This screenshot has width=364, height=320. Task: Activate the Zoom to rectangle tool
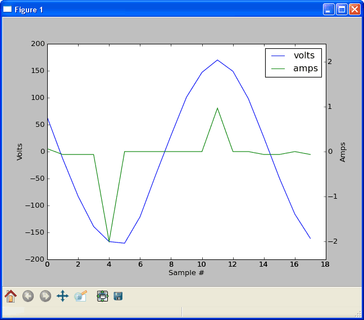coord(80,296)
